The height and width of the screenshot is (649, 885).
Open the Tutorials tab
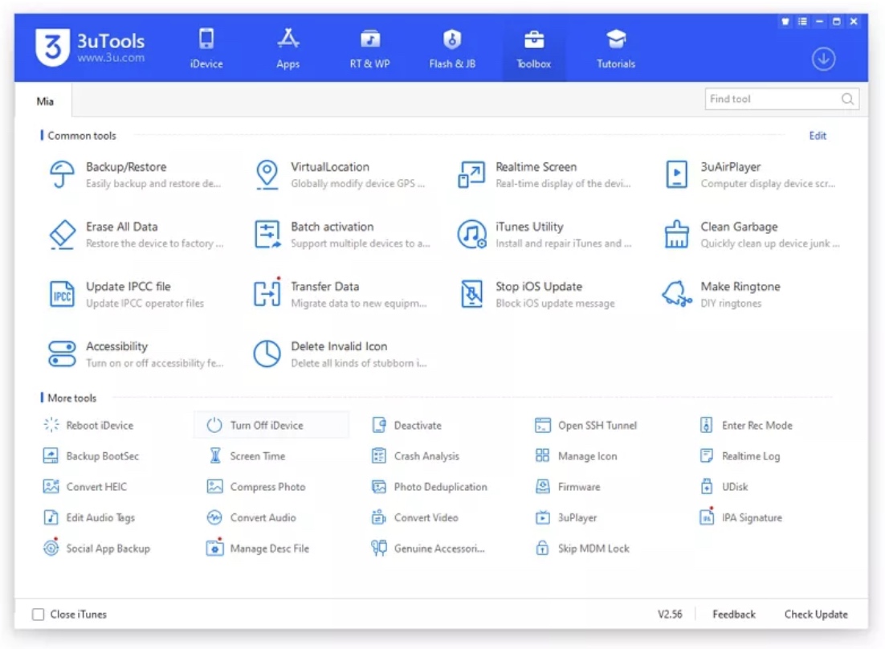(616, 48)
